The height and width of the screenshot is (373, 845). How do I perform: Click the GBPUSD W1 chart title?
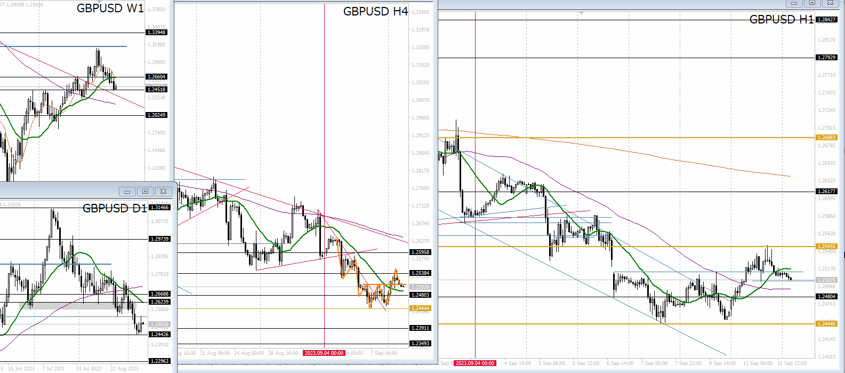(x=110, y=8)
